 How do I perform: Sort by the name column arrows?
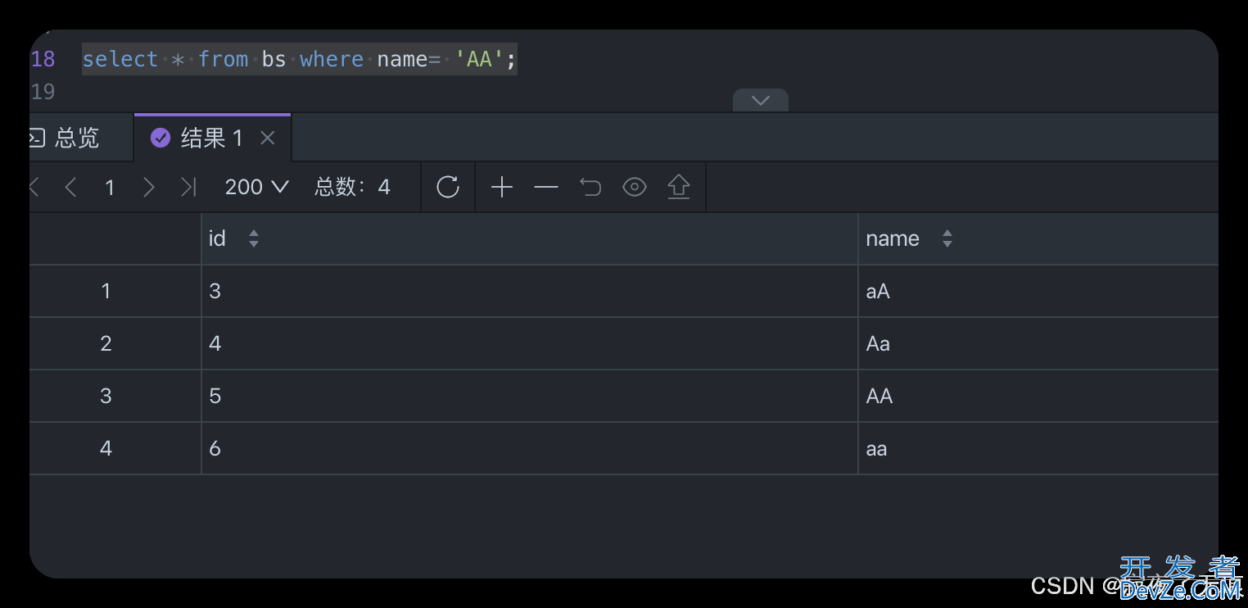tap(947, 238)
